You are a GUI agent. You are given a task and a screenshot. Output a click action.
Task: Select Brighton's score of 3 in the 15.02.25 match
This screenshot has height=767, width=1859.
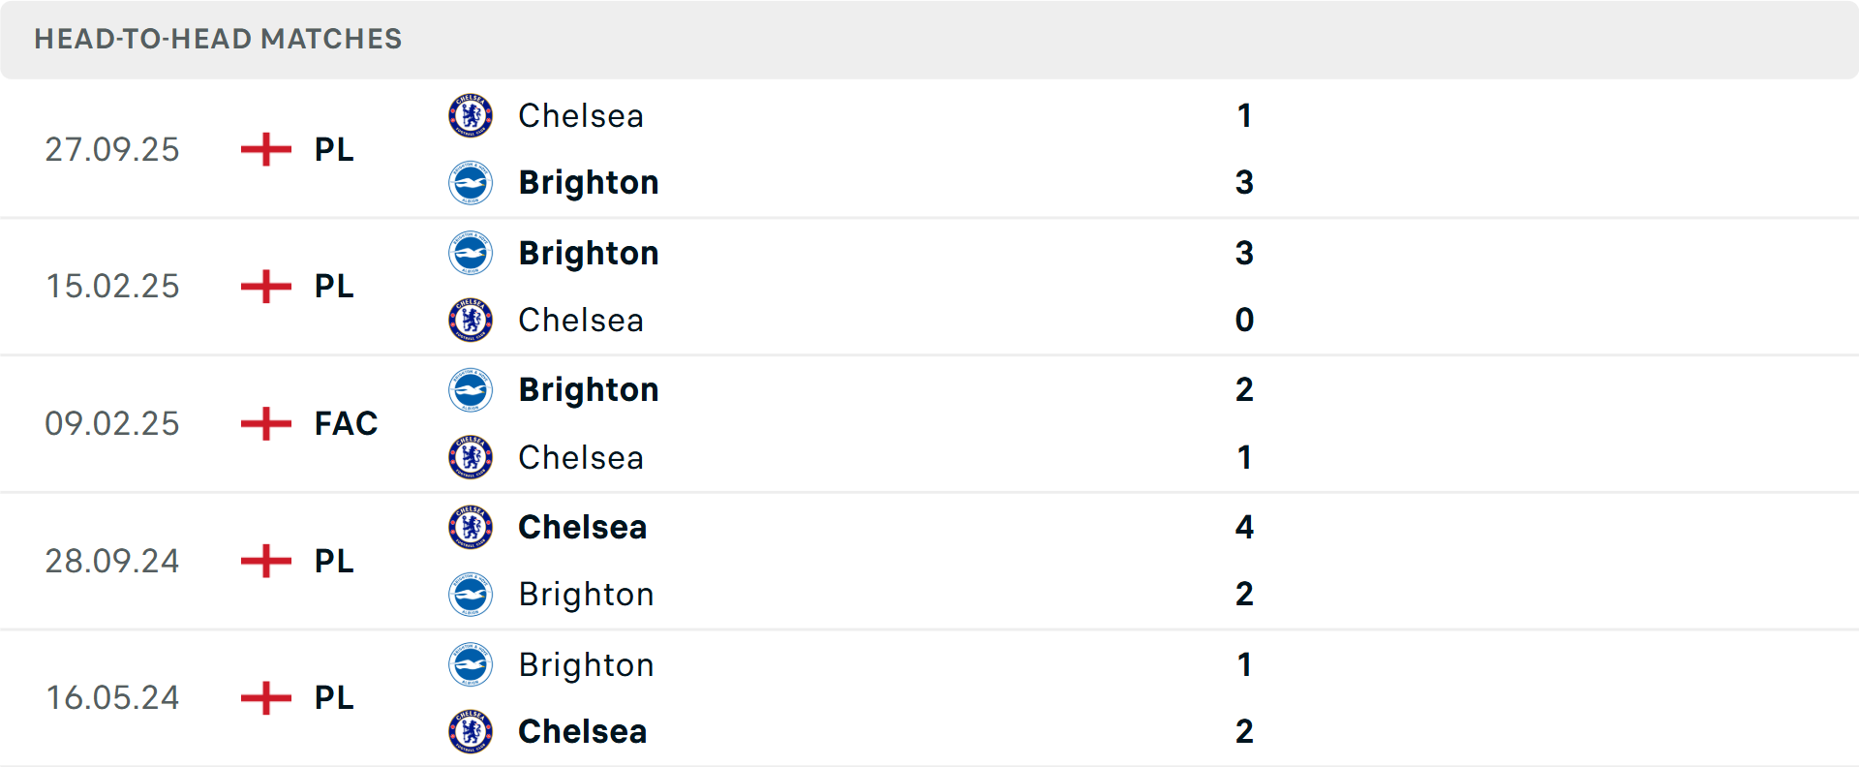(1246, 253)
